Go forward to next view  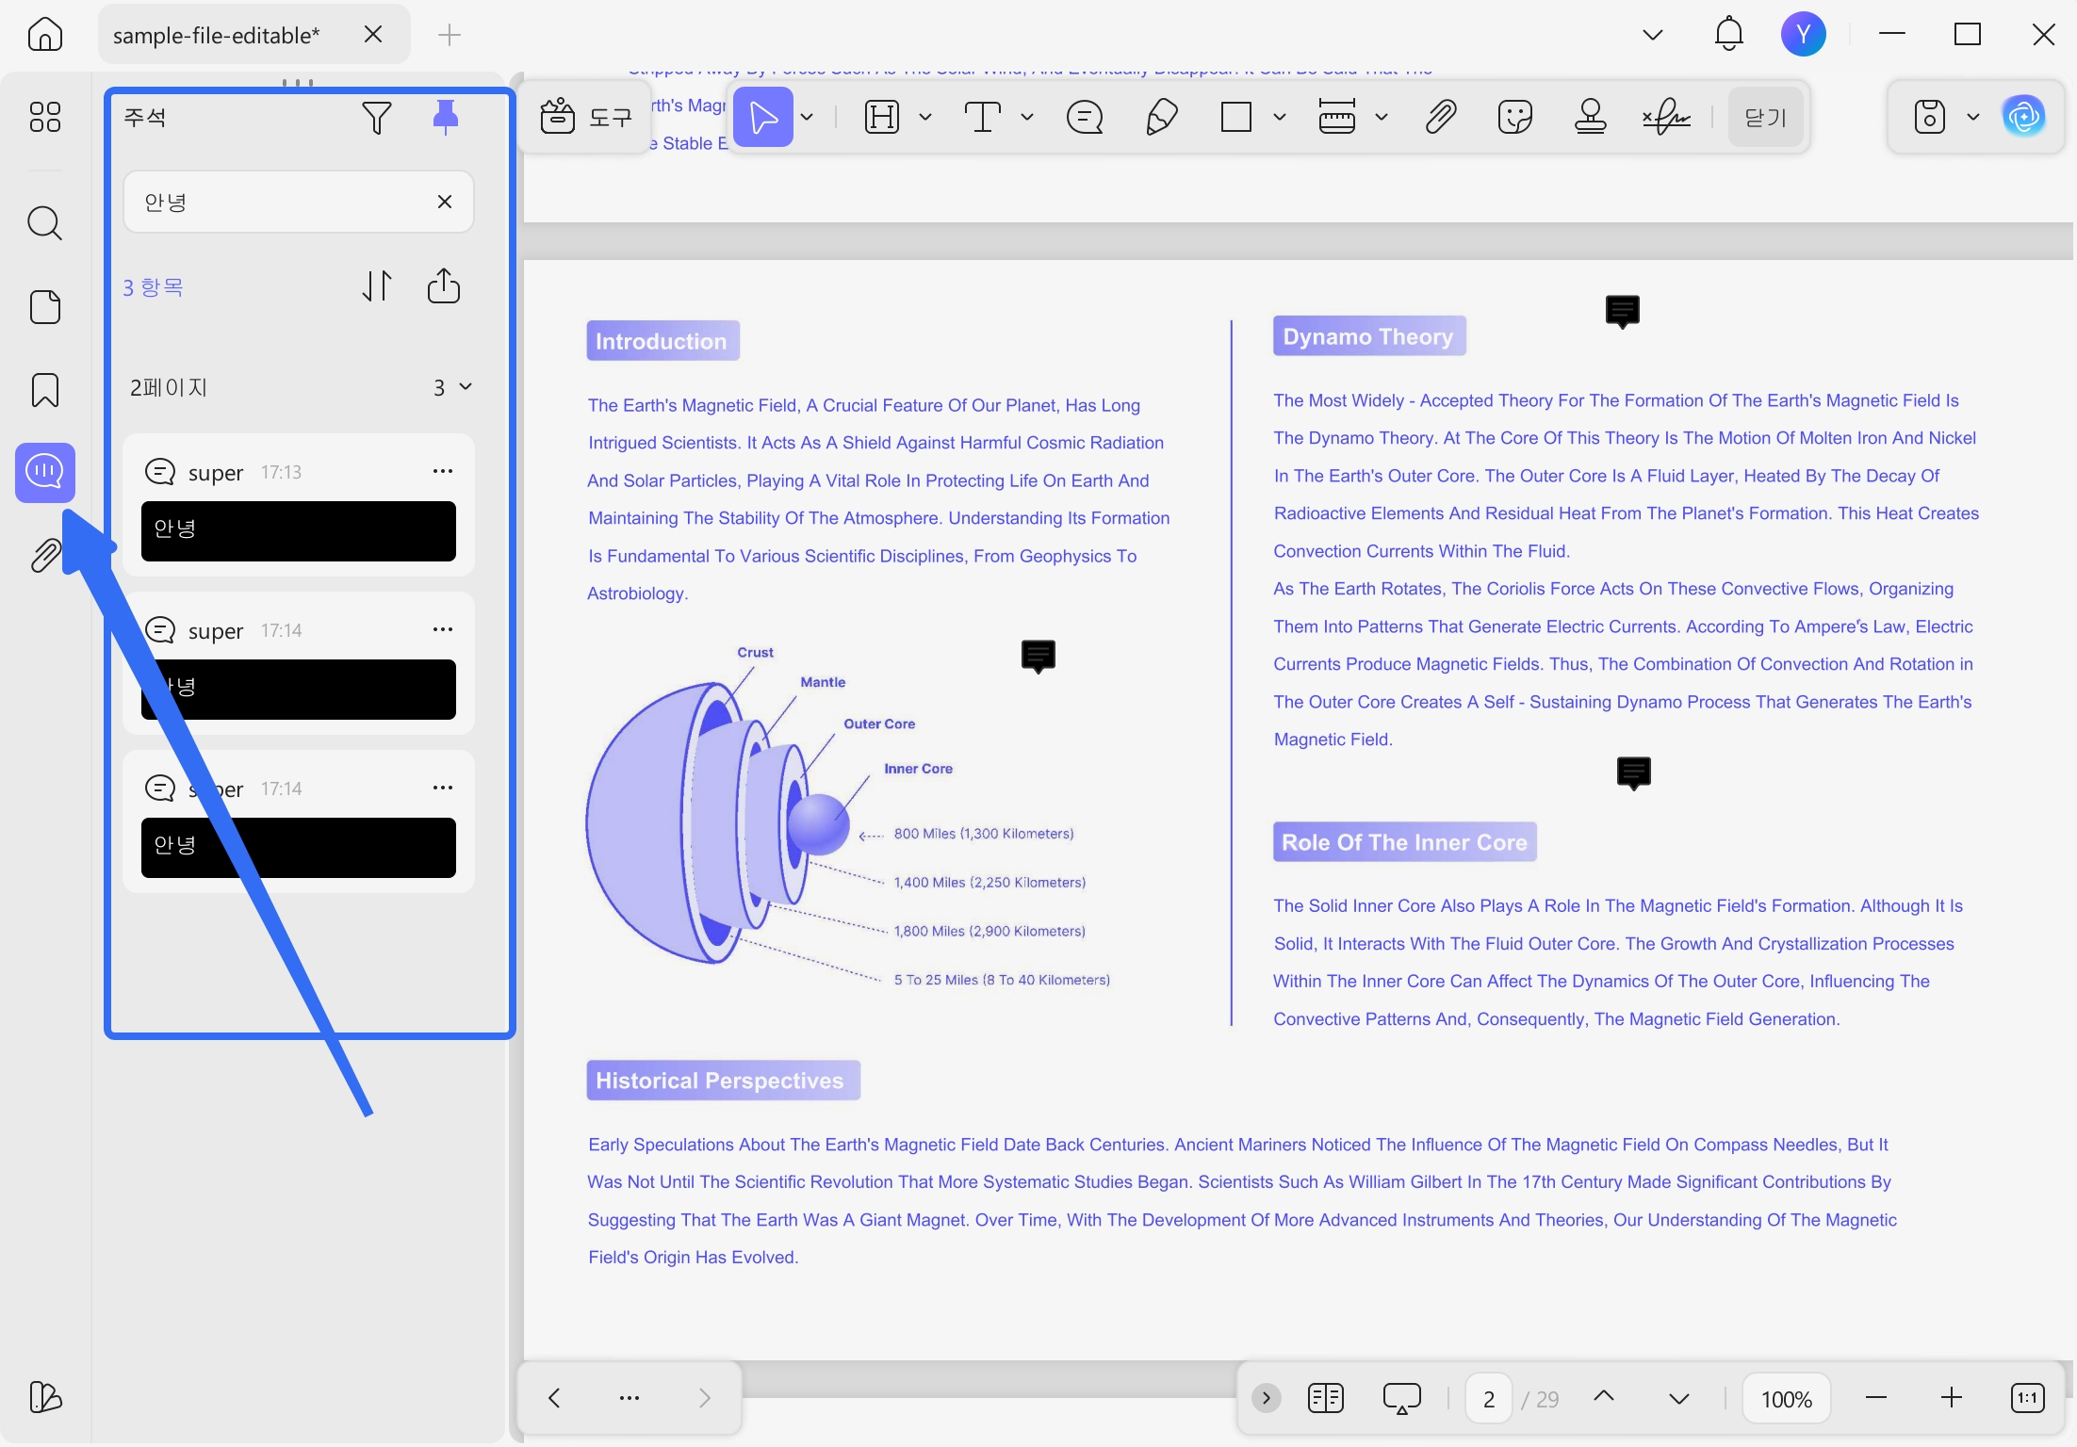[704, 1397]
